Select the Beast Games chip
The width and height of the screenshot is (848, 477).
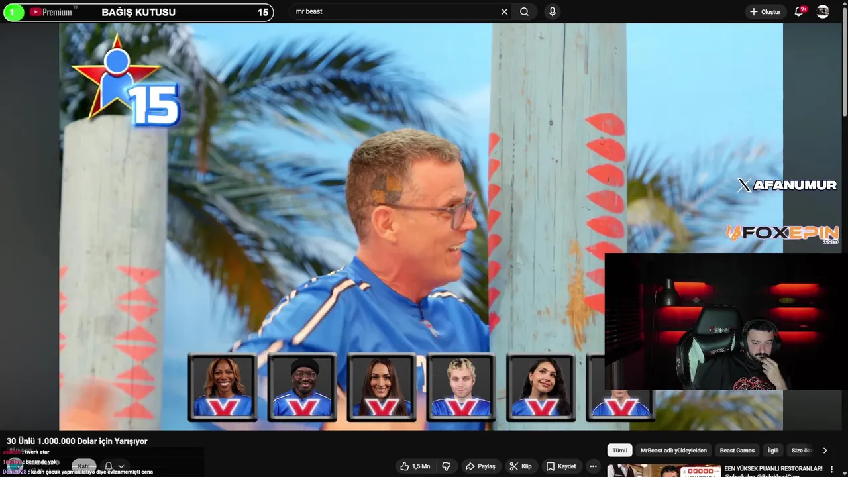pos(737,450)
